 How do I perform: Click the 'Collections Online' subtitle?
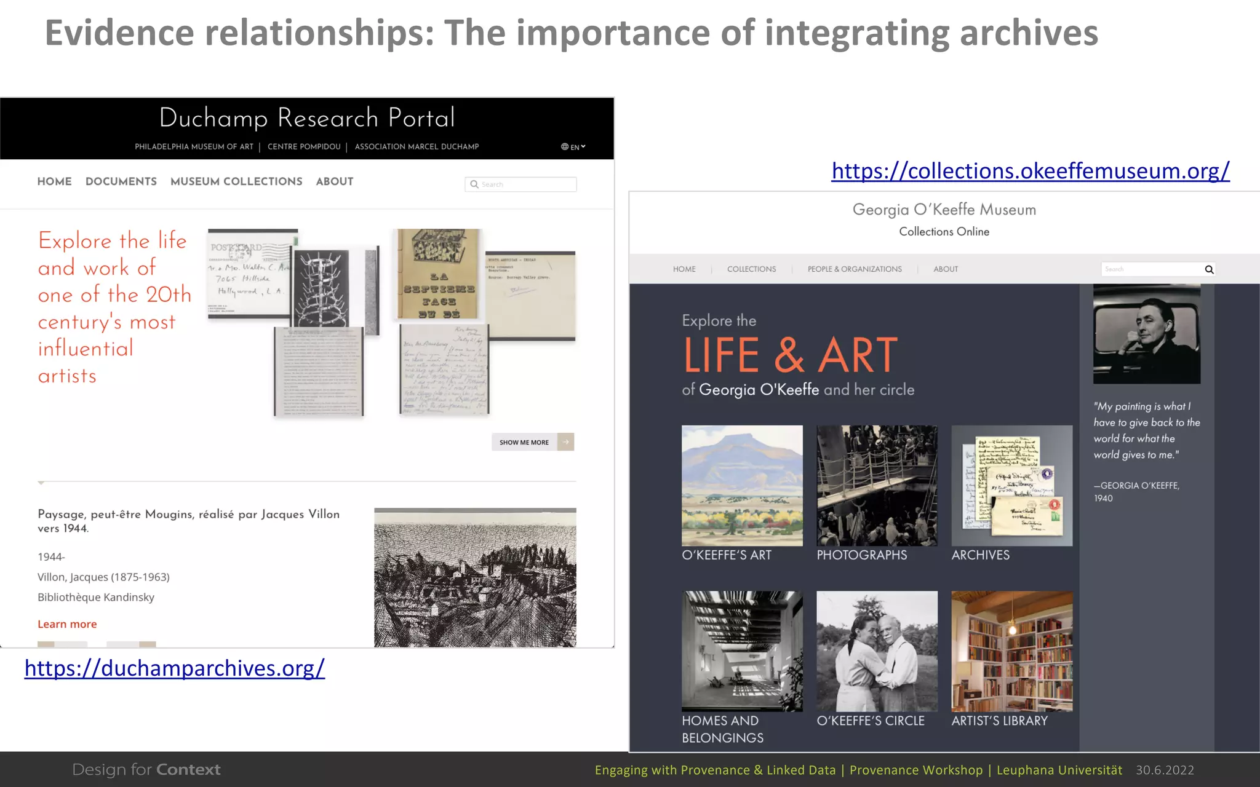tap(944, 232)
